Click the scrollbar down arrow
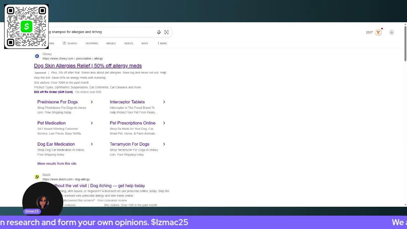Image resolution: width=407 pixels, height=229 pixels. click(x=405, y=205)
